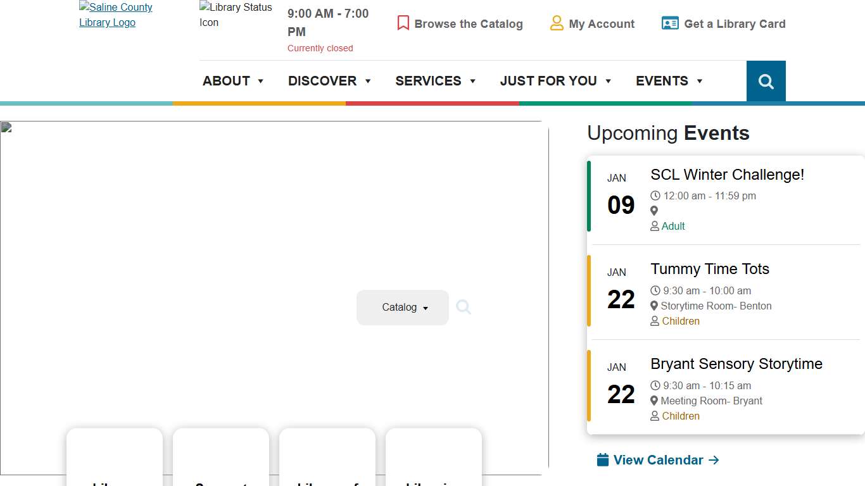
Task: Open the SERVICES navigation menu
Action: pos(435,81)
